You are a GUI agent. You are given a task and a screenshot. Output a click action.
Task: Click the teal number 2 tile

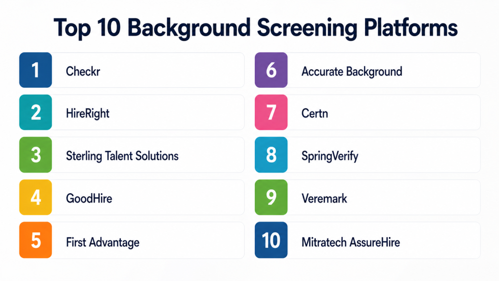coord(35,113)
